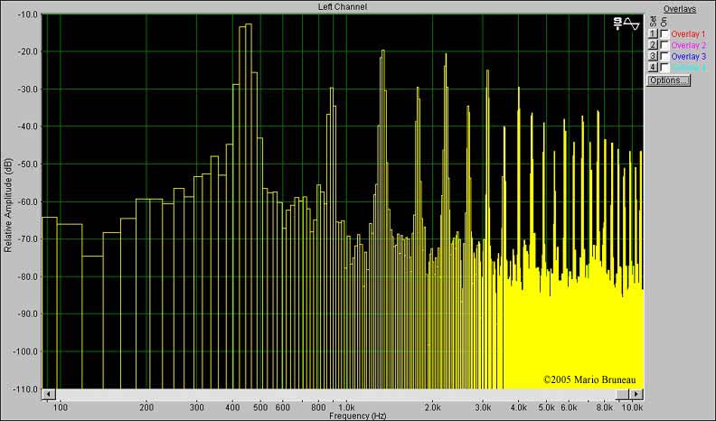Click the Overlays heading
716x421 pixels.
click(680, 9)
